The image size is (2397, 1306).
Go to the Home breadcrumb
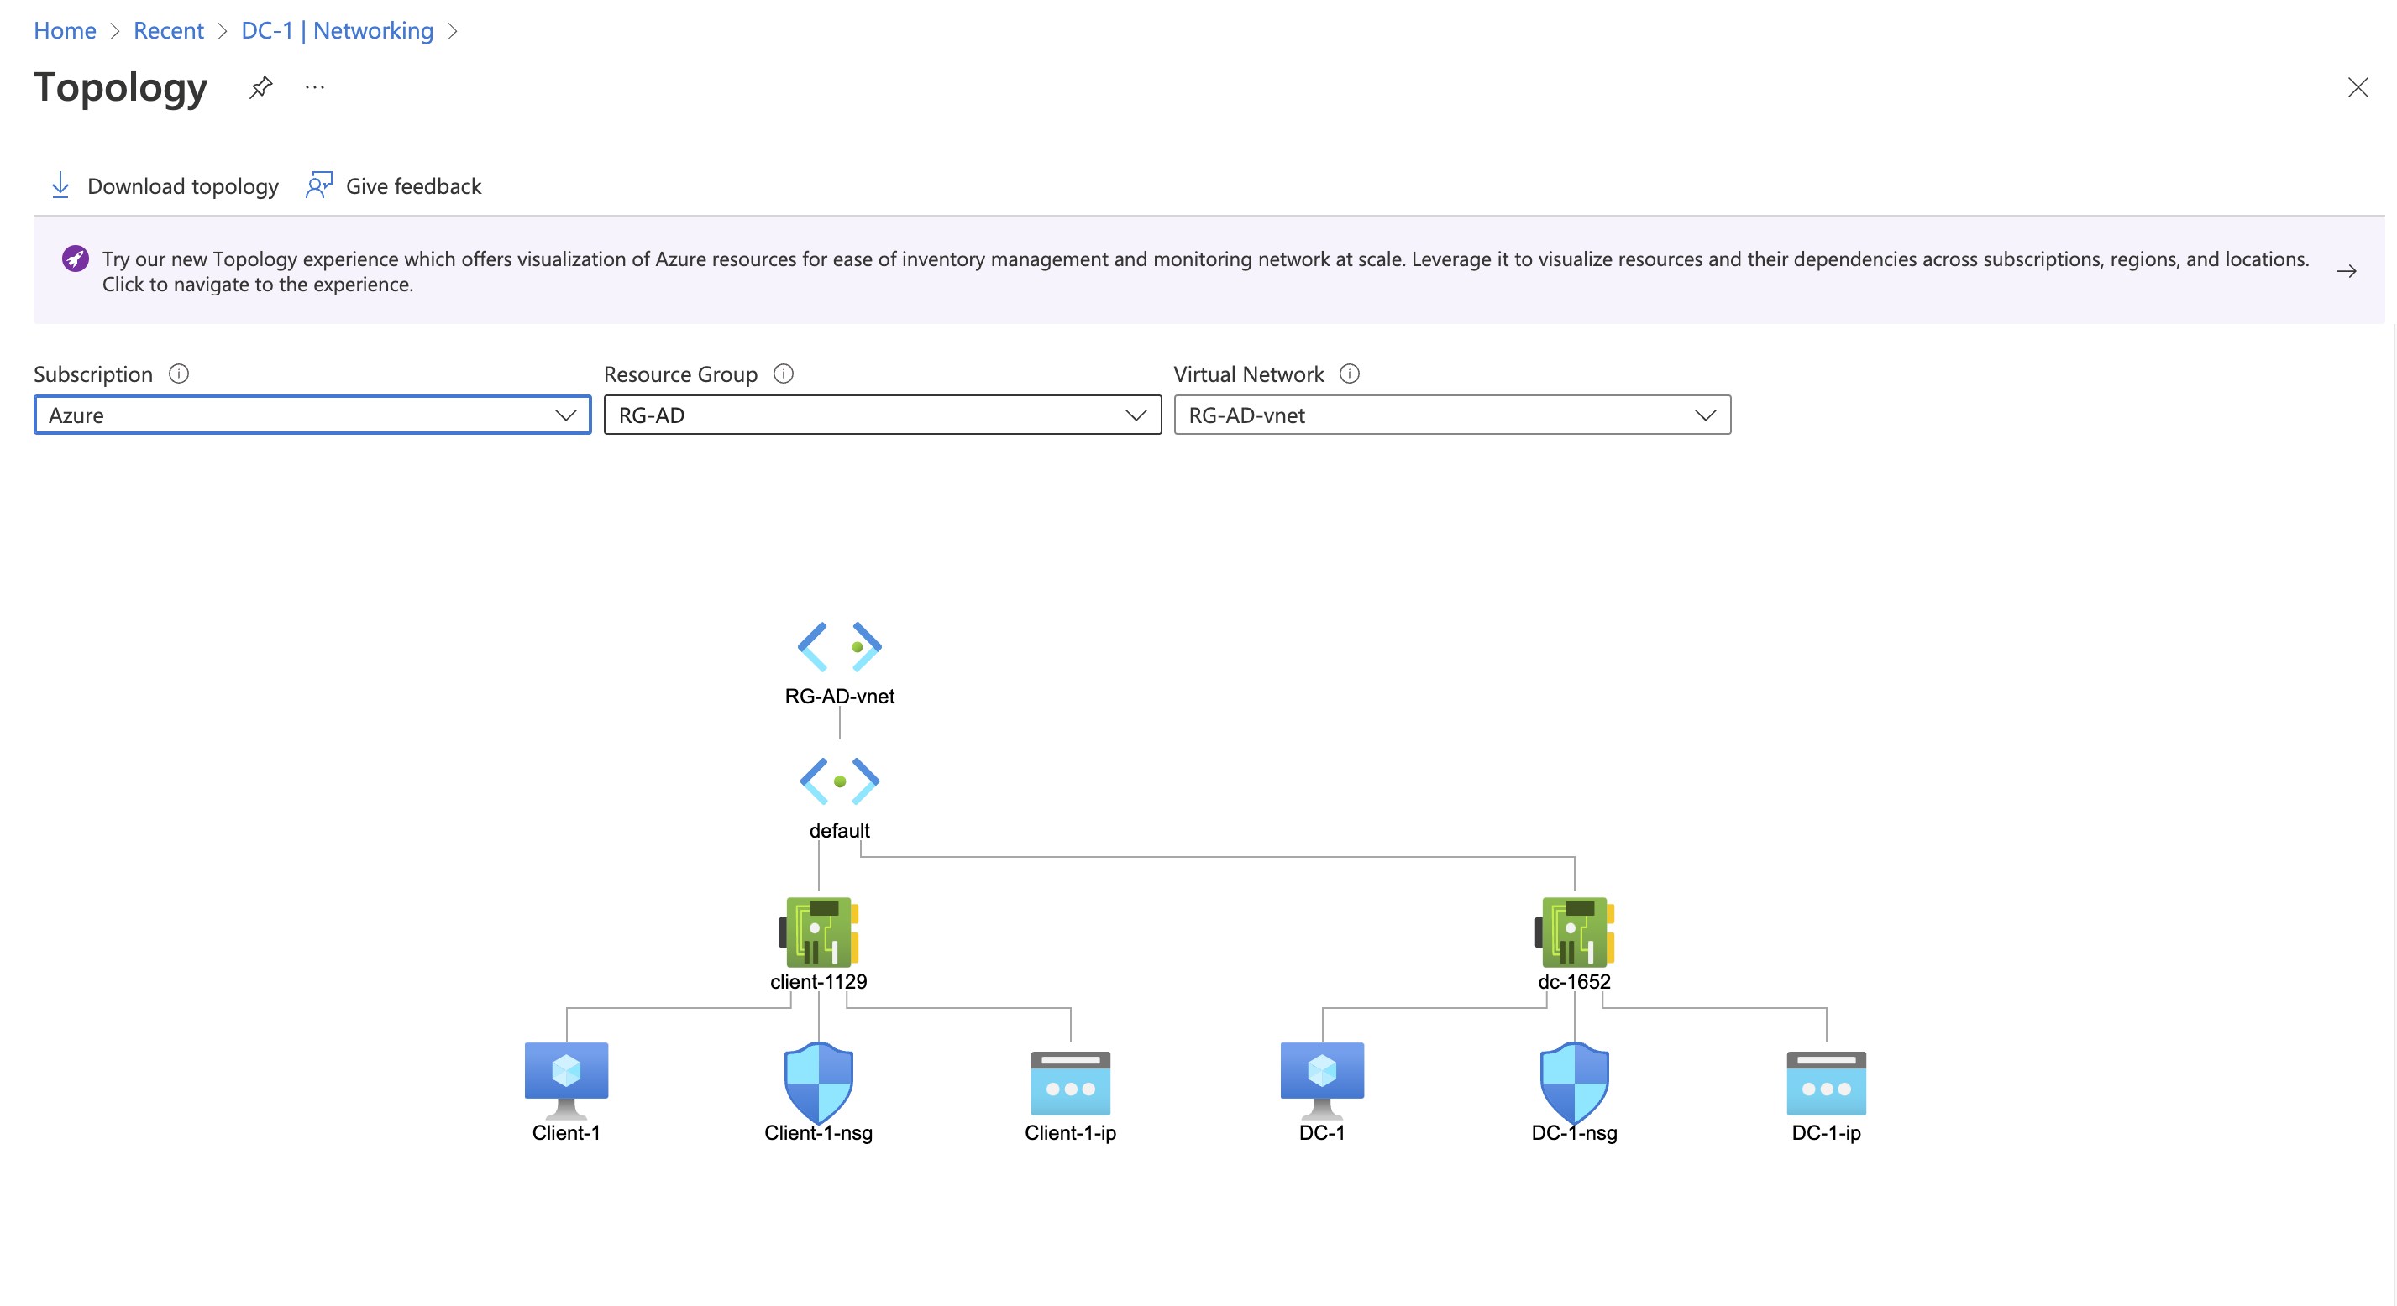(64, 31)
